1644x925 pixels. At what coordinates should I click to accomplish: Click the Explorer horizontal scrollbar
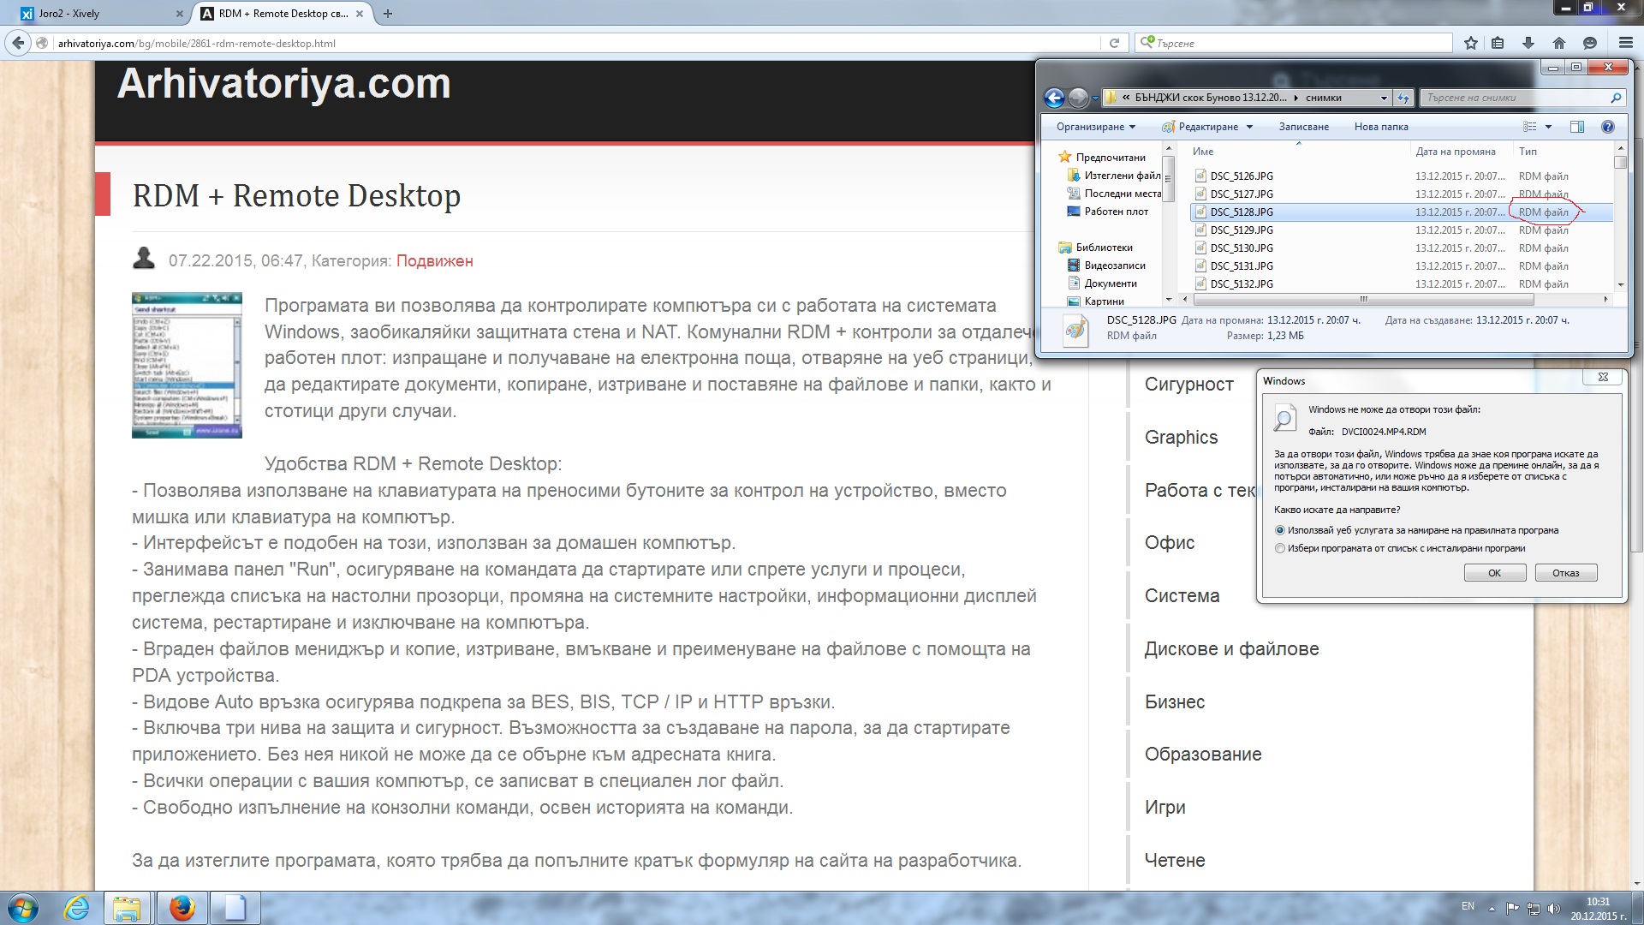coord(1361,300)
